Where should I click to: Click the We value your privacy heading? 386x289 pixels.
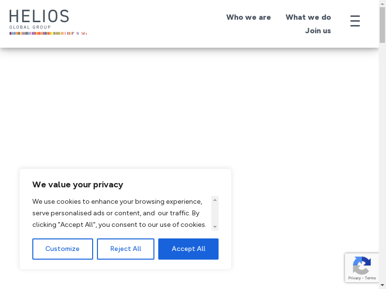[x=78, y=184]
